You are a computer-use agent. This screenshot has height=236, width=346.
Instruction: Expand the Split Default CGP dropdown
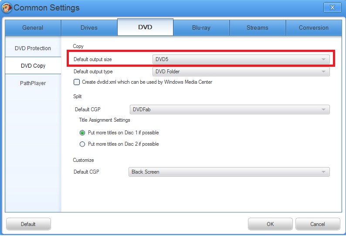(x=230, y=109)
